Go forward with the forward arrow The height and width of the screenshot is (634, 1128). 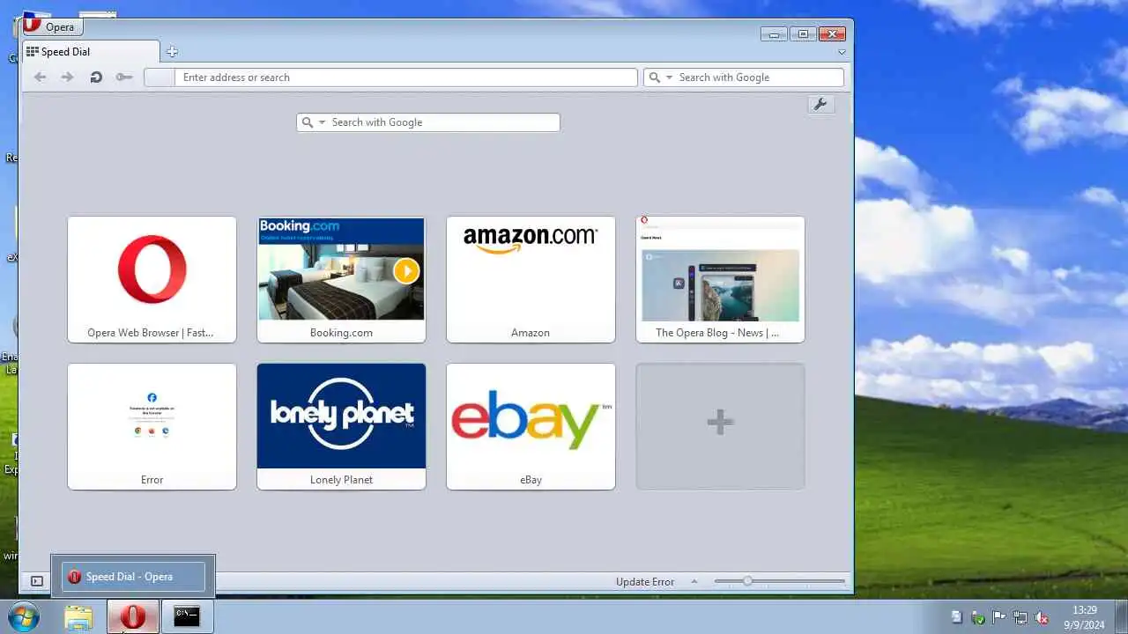[x=67, y=77]
